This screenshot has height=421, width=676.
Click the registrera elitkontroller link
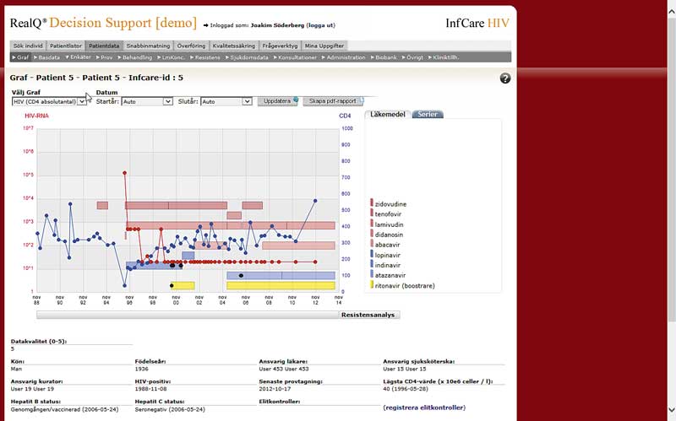pyautogui.click(x=423, y=408)
